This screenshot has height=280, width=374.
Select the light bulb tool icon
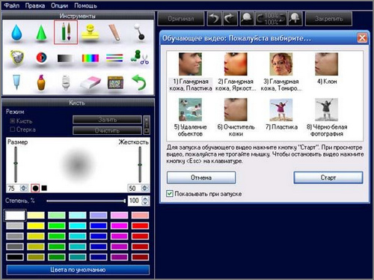click(66, 82)
